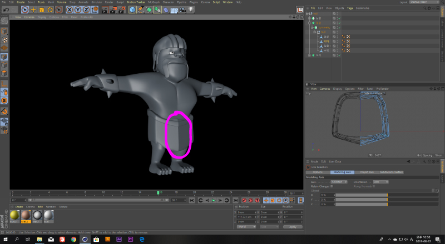The width and height of the screenshot is (445, 244).
Task: Select the Rotate tool
Action: pos(50,10)
